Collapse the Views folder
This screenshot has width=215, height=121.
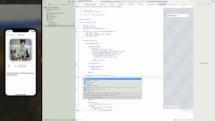pos(46,20)
